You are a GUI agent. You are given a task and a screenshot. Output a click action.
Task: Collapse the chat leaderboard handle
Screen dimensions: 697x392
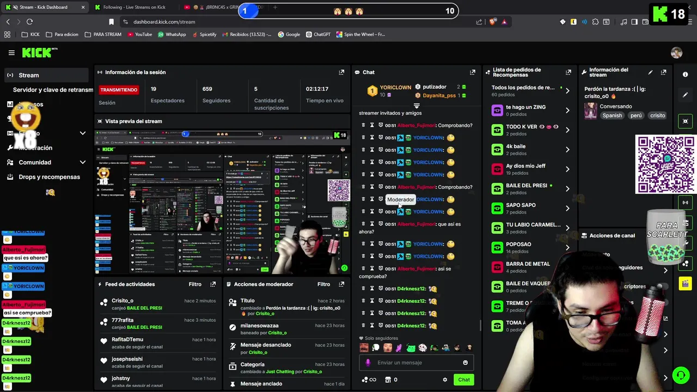pos(417,106)
